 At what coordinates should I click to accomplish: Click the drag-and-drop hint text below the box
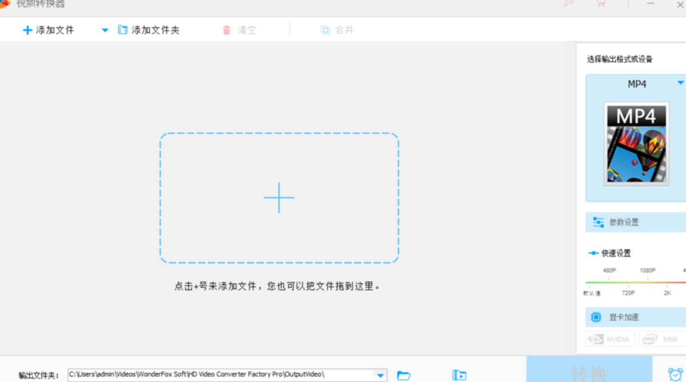(x=277, y=286)
